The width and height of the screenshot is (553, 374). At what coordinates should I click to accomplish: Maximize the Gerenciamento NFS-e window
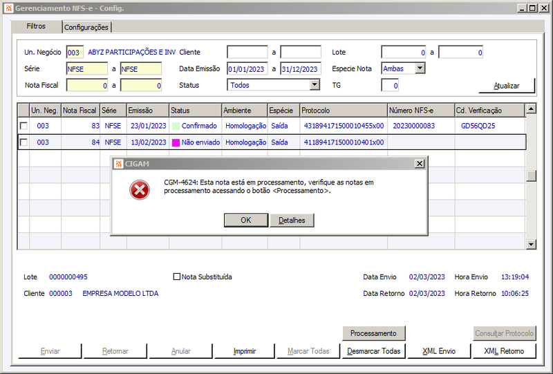533,8
